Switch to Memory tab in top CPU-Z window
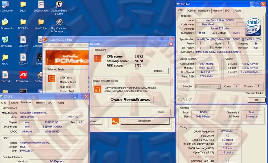 217,11
